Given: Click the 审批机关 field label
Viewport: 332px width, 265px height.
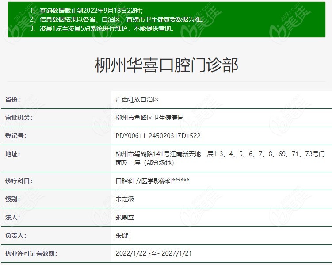Looking at the screenshot, I should point(19,118).
